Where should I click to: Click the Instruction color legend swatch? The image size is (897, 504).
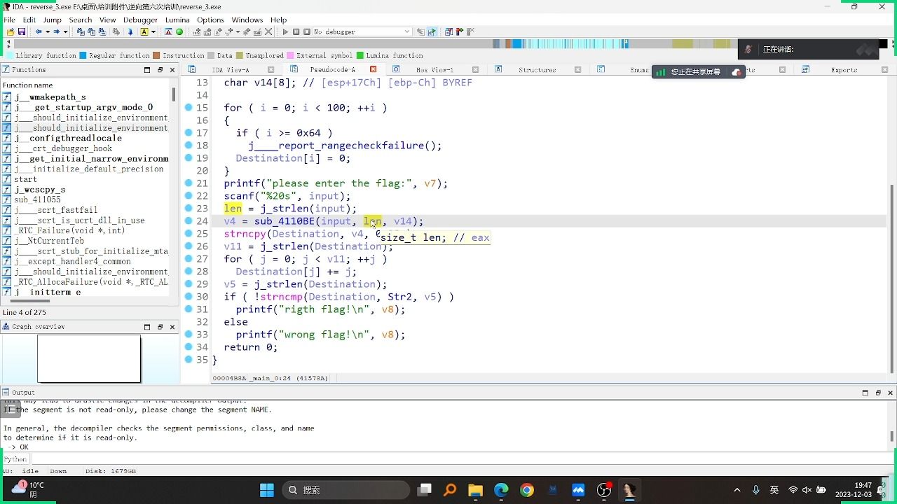(x=157, y=55)
